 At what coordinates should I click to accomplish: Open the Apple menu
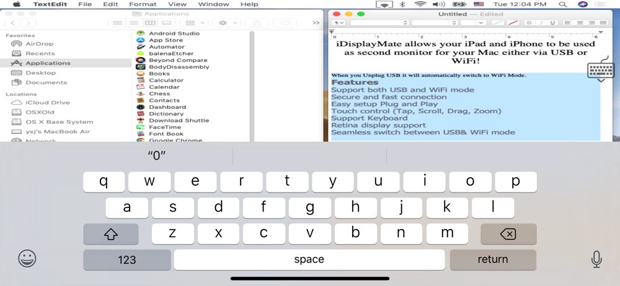tap(17, 4)
